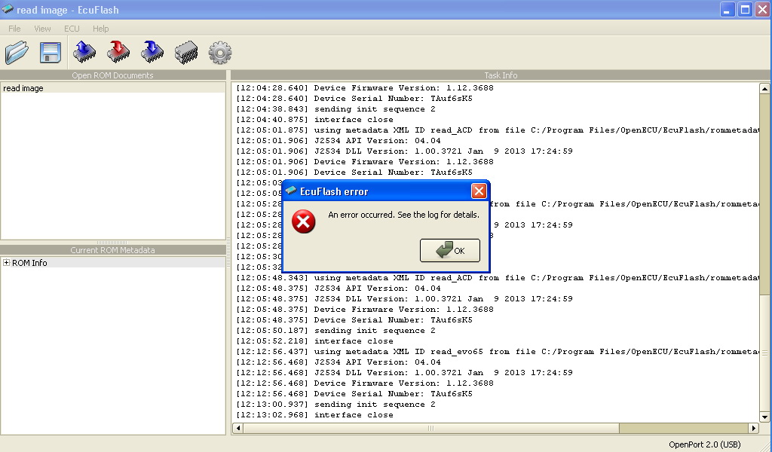The width and height of the screenshot is (772, 452).
Task: Click the Task Info scroll down arrow
Action: (764, 417)
